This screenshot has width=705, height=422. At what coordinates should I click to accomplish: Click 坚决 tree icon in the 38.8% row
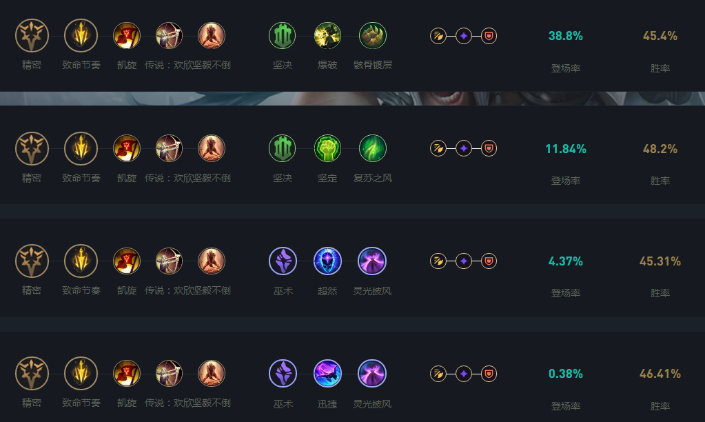point(282,36)
